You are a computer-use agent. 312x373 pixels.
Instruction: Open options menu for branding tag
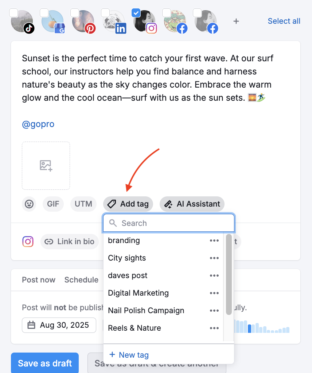(x=214, y=241)
